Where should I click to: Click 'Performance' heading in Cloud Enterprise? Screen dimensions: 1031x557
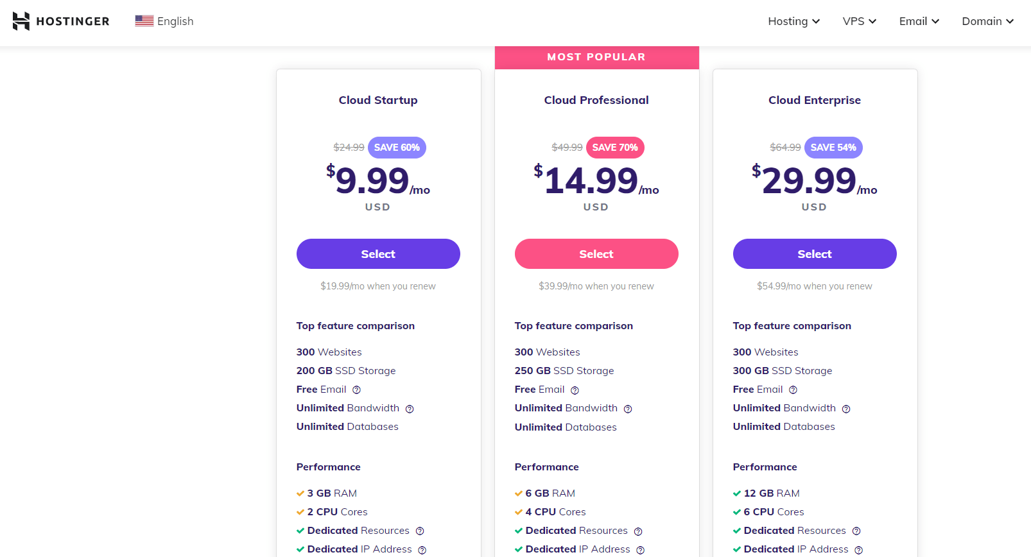(765, 467)
